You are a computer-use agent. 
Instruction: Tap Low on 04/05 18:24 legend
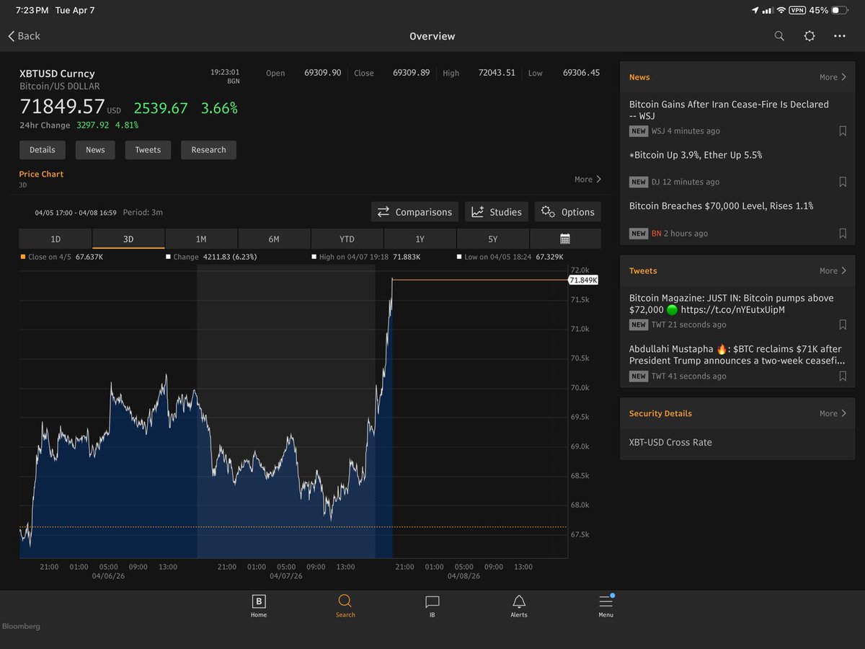[511, 257]
